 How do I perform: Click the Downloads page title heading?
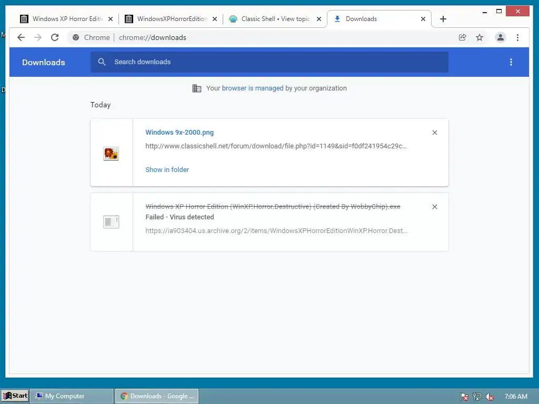(44, 62)
